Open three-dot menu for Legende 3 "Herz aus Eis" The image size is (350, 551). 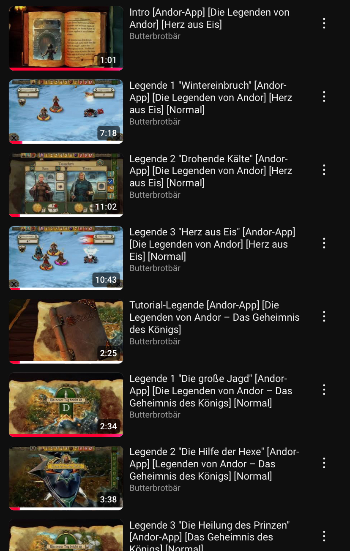click(324, 243)
